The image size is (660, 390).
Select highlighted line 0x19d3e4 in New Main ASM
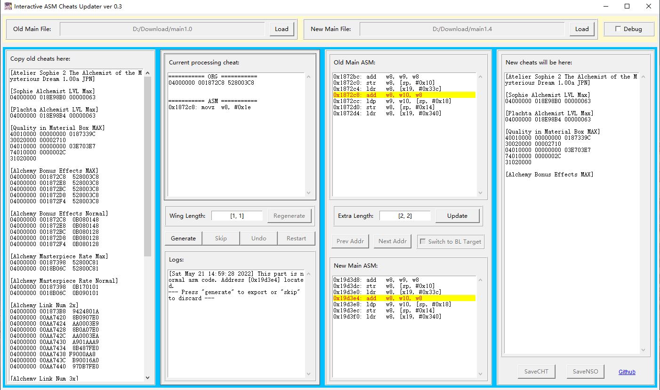pos(404,298)
